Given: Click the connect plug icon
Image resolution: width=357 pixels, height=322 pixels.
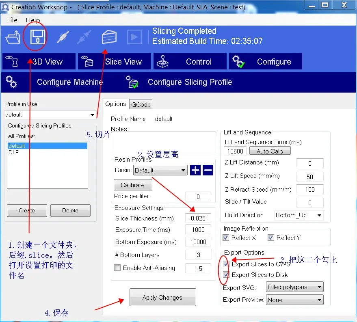Looking at the screenshot, I should pyautogui.click(x=63, y=37).
